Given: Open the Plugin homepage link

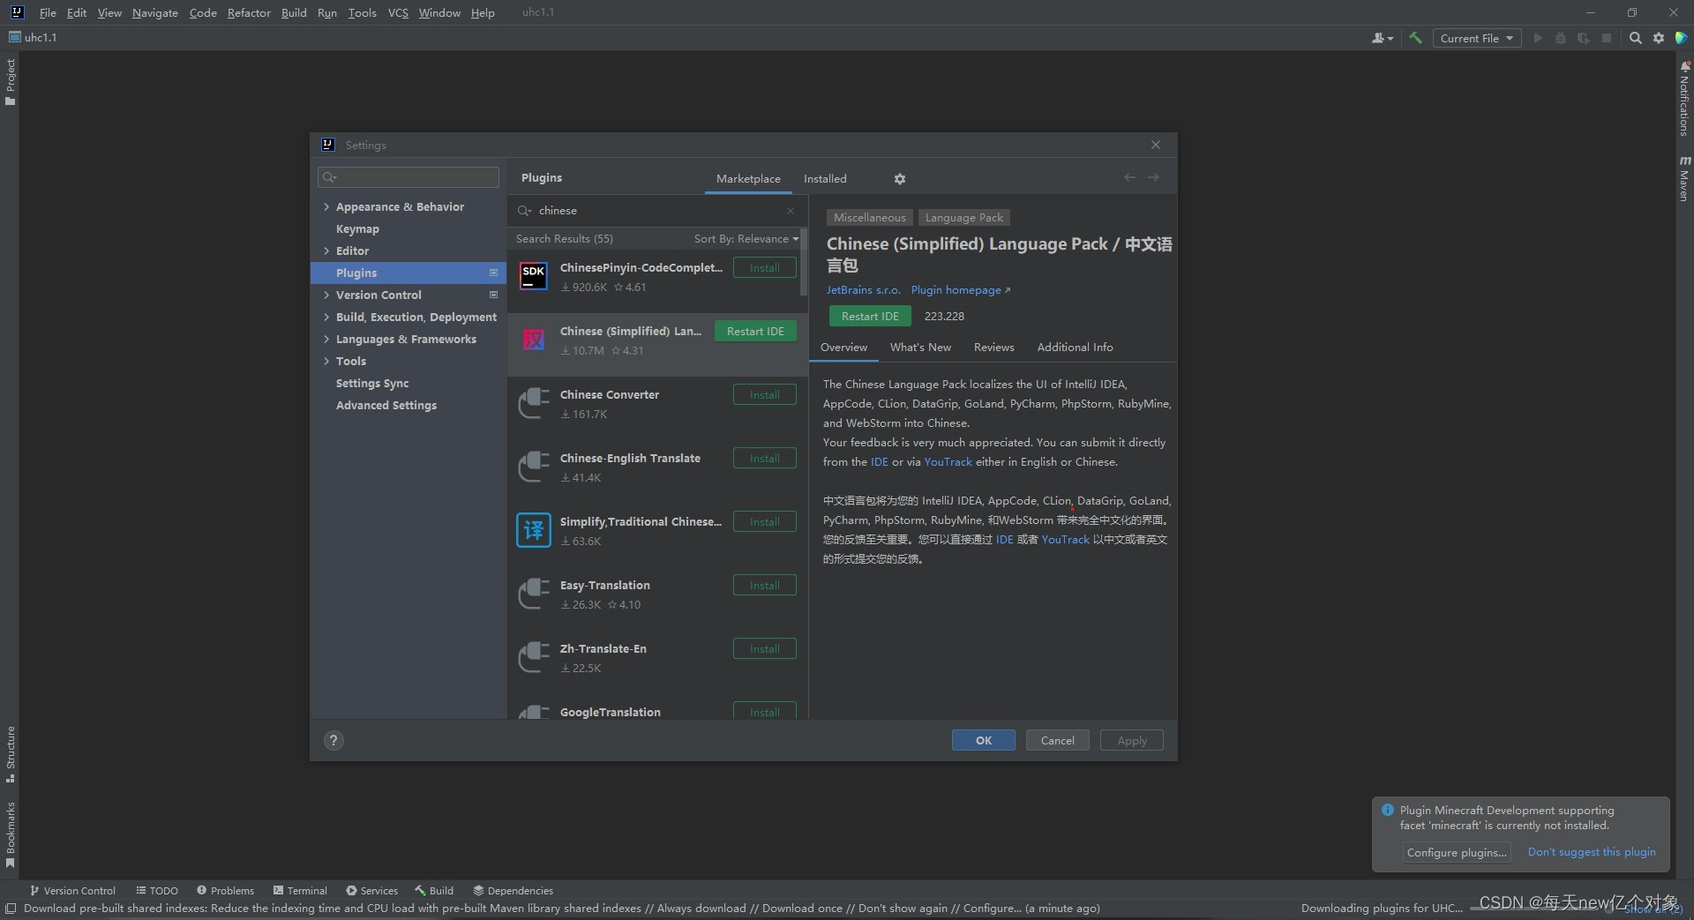Looking at the screenshot, I should pos(961,290).
